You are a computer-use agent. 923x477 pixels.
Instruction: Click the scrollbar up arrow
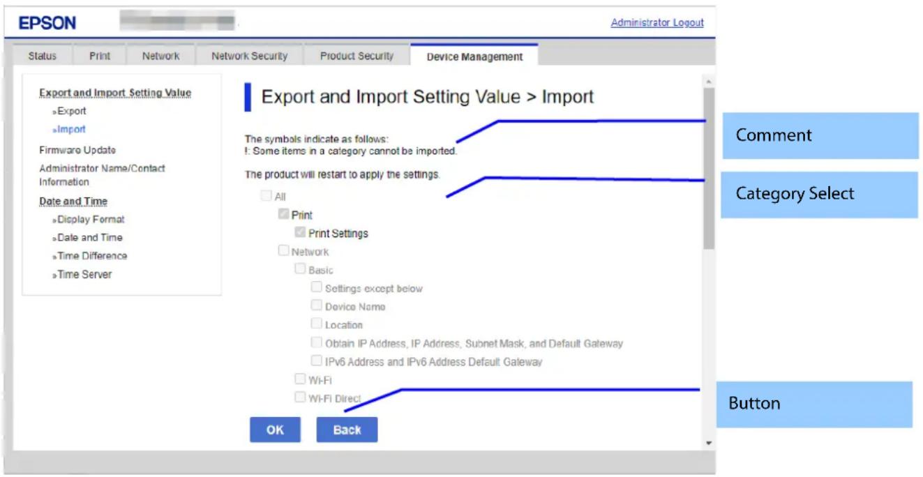[709, 82]
